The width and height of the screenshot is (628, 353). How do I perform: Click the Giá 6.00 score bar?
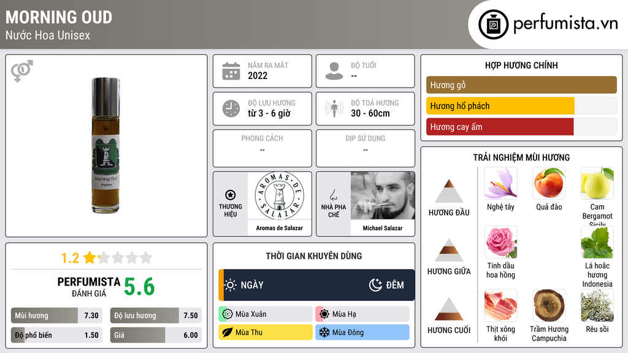click(156, 335)
